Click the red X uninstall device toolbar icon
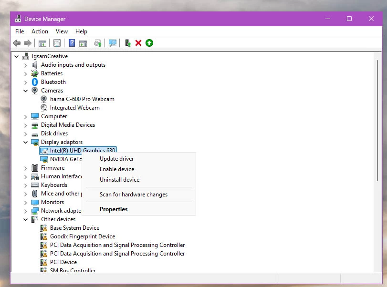Image resolution: width=387 pixels, height=287 pixels. coord(138,43)
